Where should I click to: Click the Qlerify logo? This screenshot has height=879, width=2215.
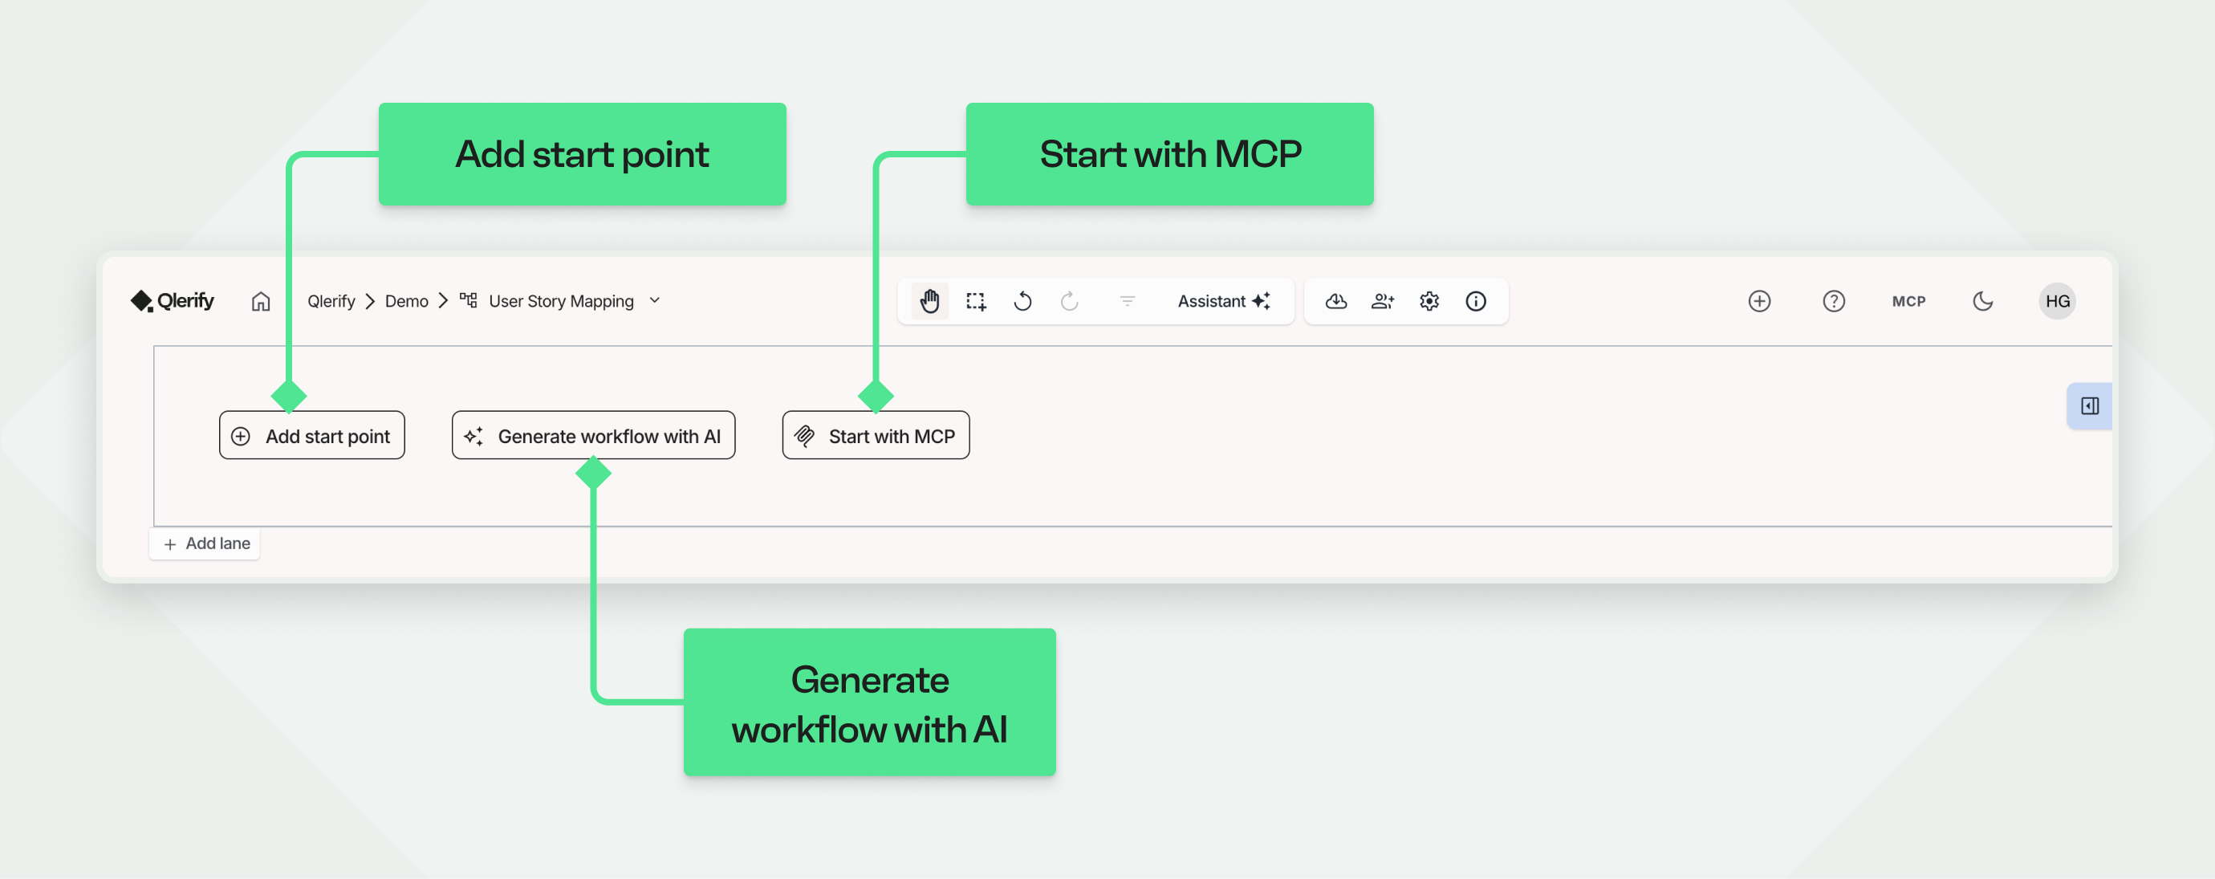pos(172,301)
